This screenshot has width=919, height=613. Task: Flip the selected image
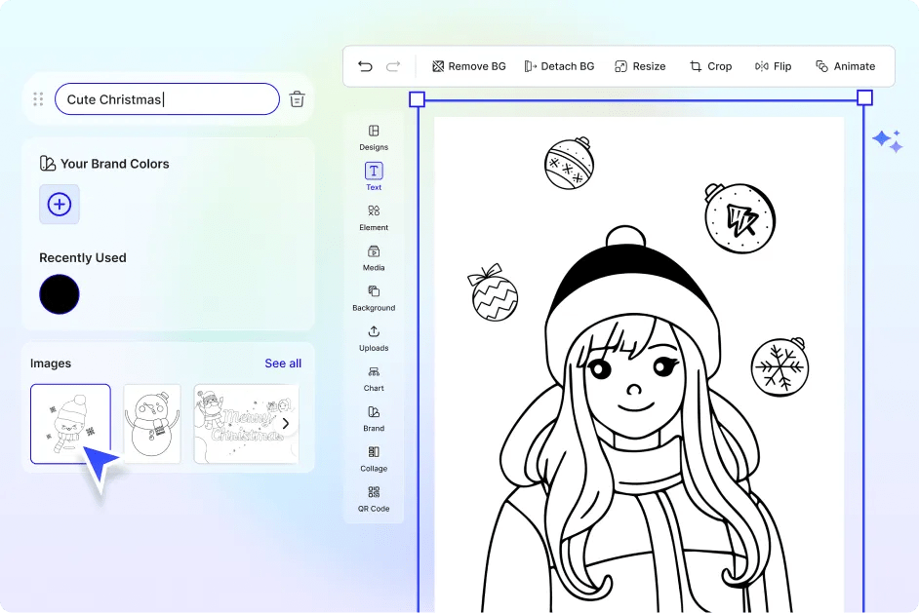pyautogui.click(x=773, y=66)
